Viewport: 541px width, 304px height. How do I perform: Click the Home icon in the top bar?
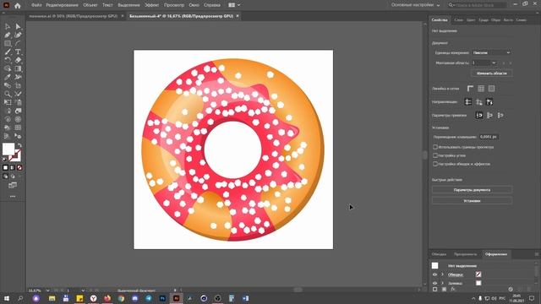(x=18, y=5)
